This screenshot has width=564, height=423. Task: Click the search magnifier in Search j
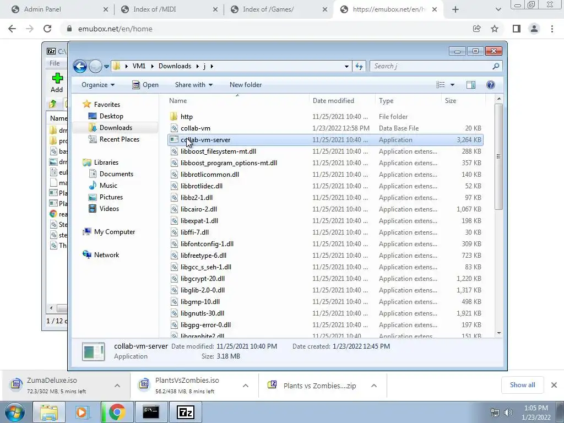(496, 66)
